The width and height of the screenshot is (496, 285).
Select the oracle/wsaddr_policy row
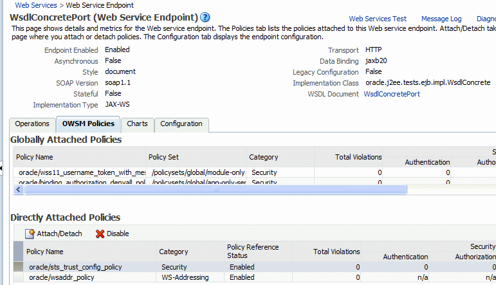pos(62,277)
